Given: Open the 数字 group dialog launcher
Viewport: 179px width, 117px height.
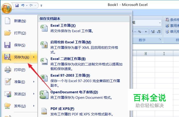Looking at the screenshot, I should pos(160,39).
